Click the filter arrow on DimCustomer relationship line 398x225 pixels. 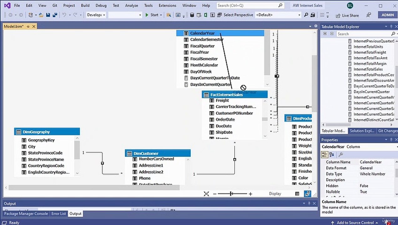coord(235,159)
